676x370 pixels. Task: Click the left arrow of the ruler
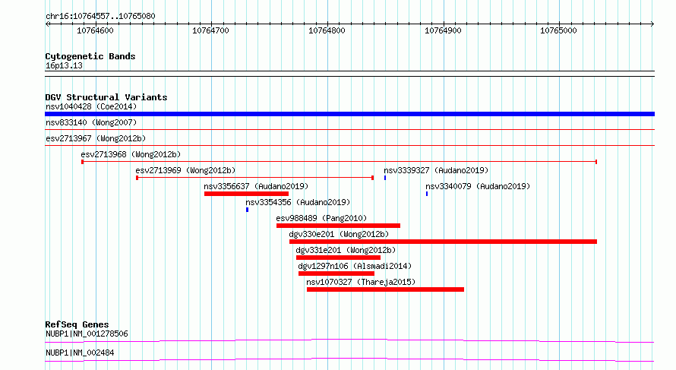click(47, 24)
